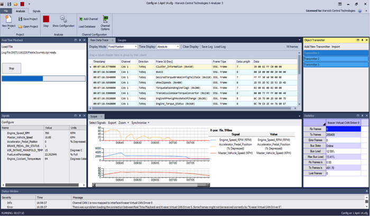370x216 pixels.
Task: Select the WheelSpeeds (0x4B0) row
Action: [x=193, y=83]
